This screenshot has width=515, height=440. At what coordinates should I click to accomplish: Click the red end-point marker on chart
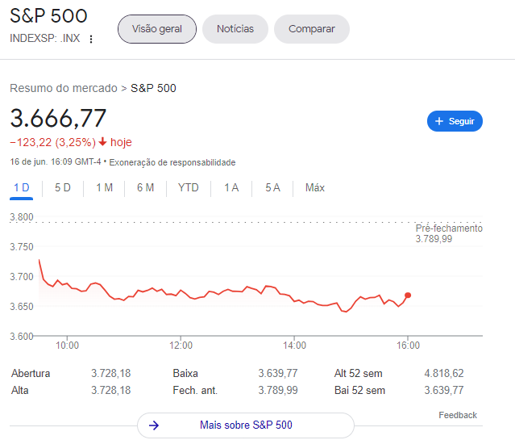(x=408, y=295)
